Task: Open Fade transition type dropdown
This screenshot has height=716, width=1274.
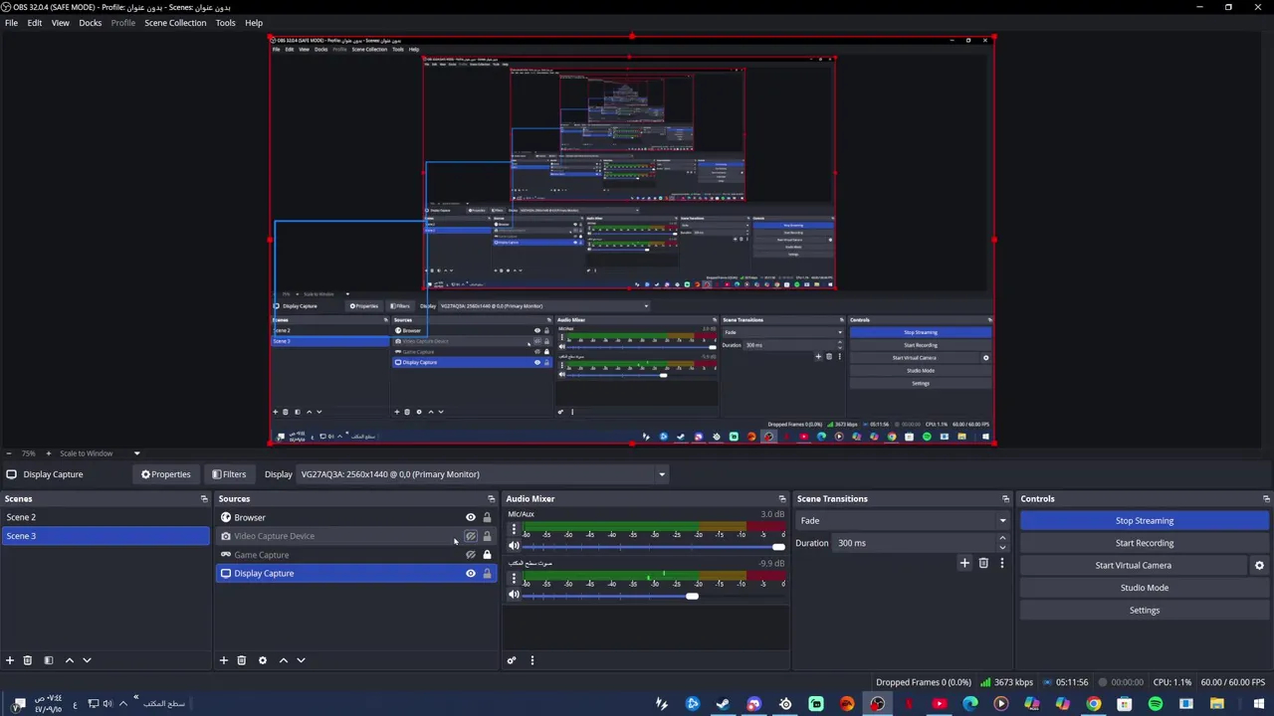Action: 902,521
